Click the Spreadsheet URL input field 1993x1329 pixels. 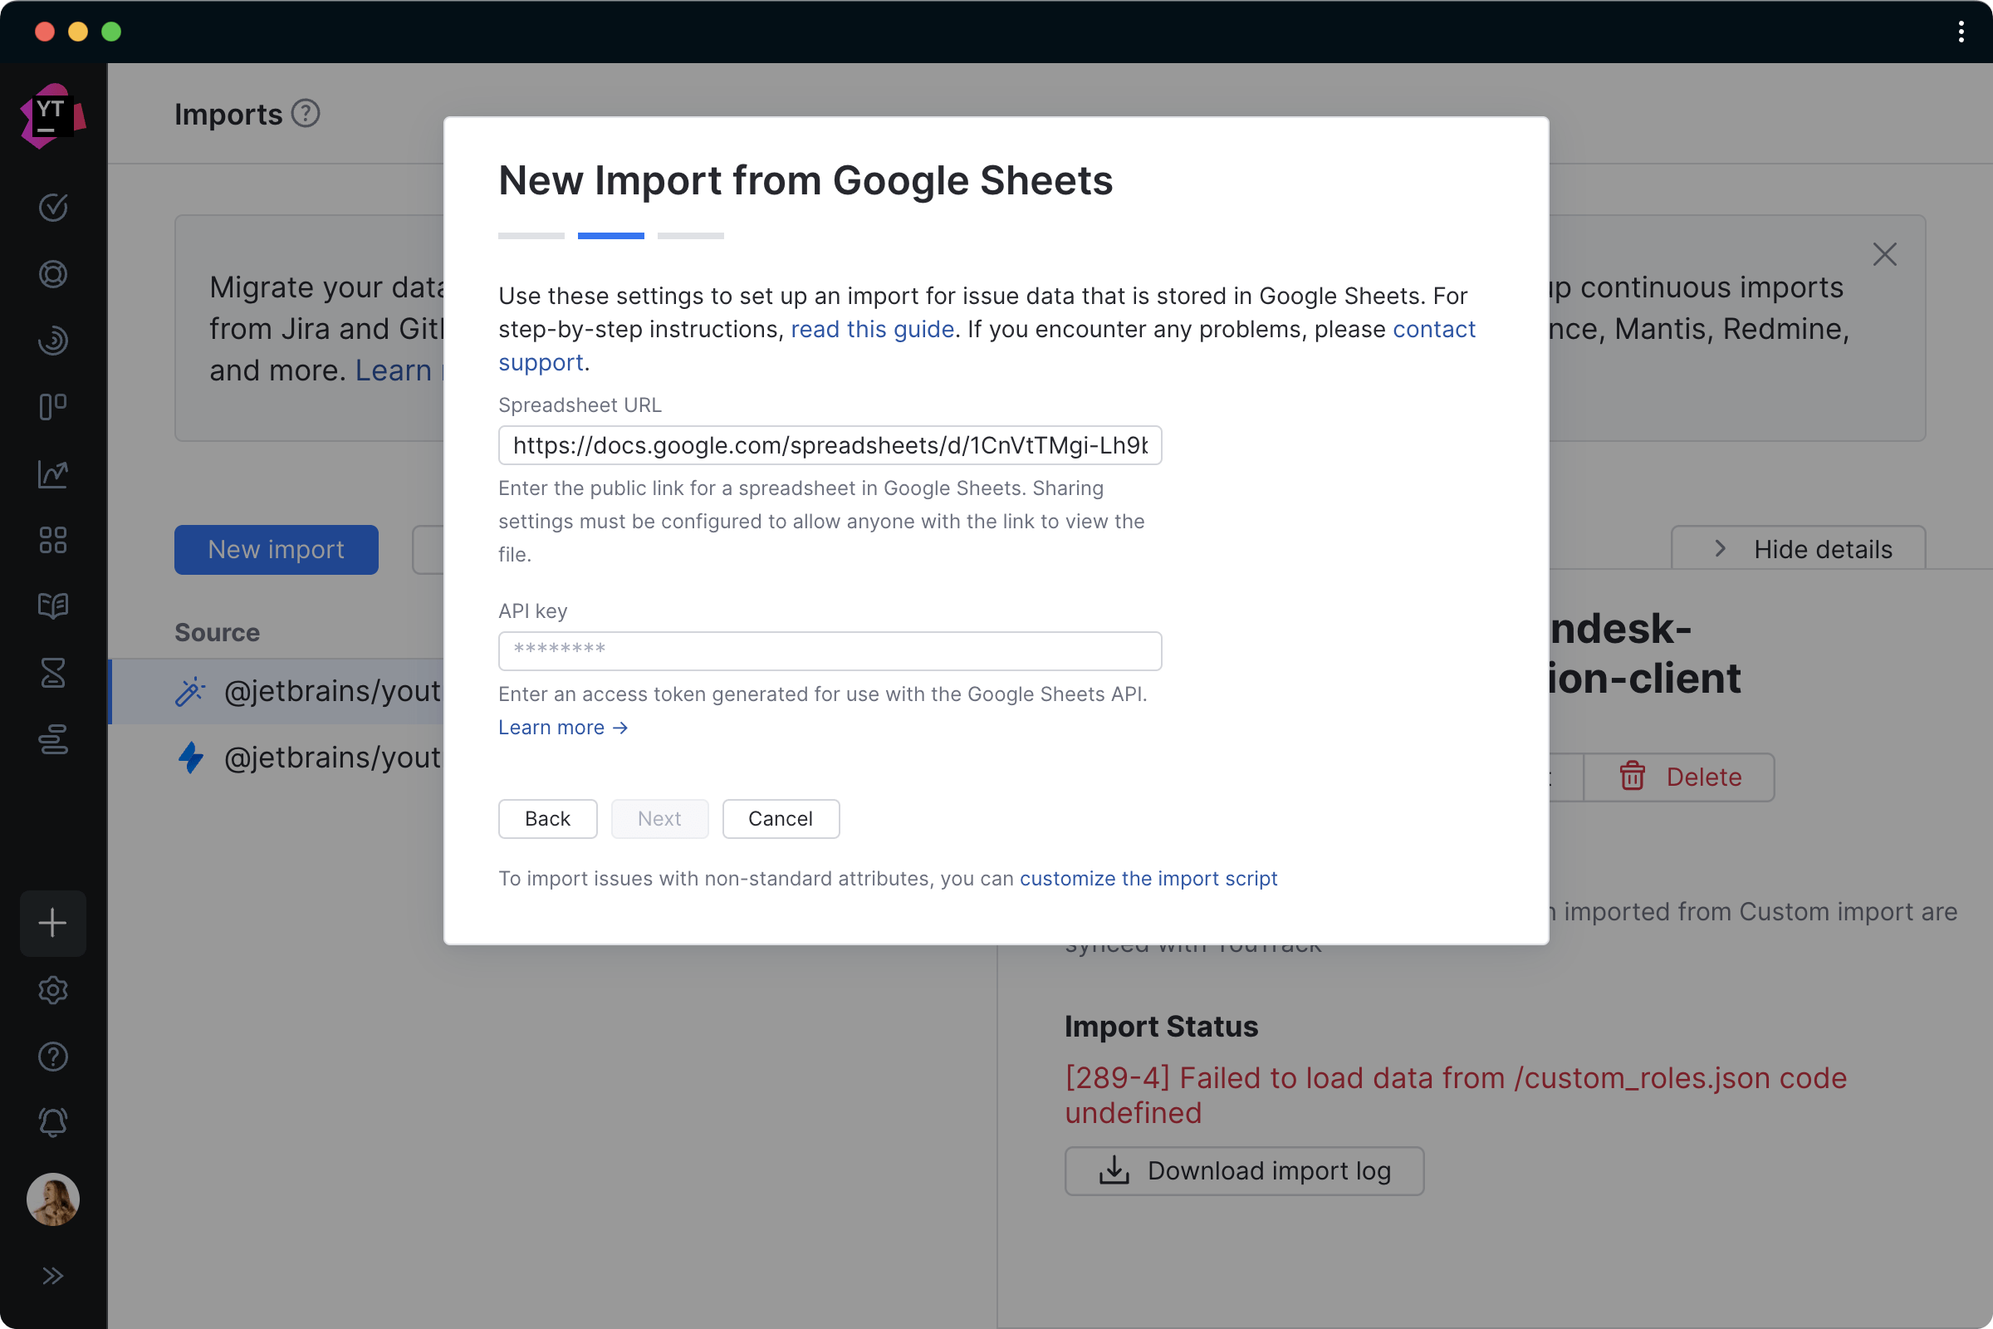pos(829,445)
